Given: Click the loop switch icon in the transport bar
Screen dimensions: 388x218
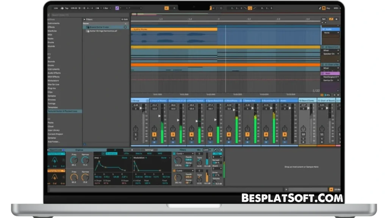Looking at the screenshot, I should pyautogui.click(x=250, y=8).
